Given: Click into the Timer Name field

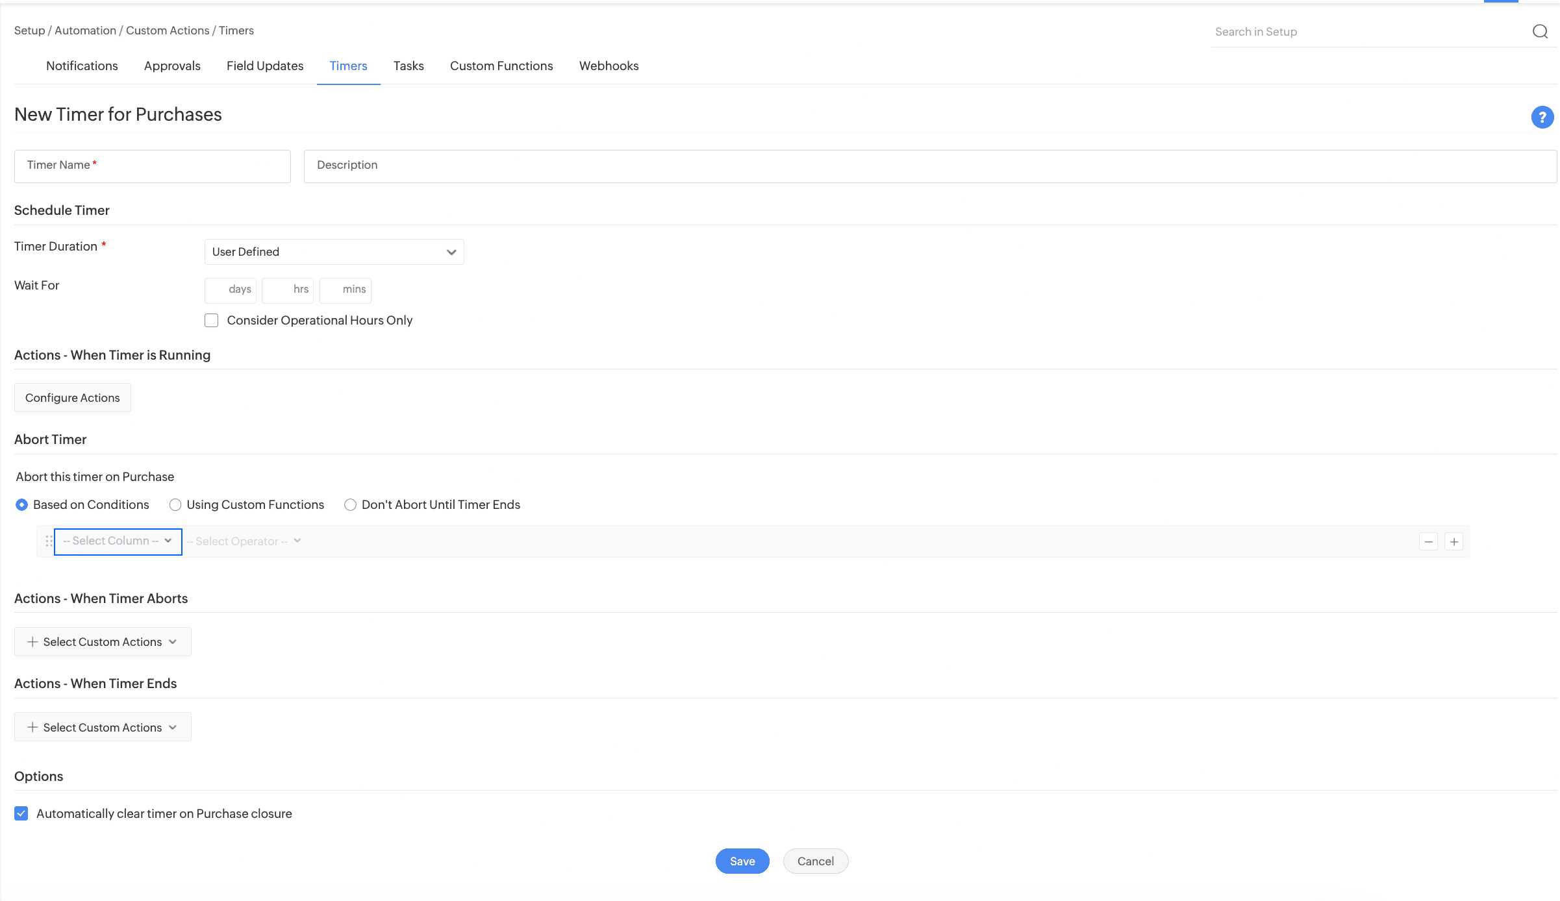Looking at the screenshot, I should click(x=152, y=166).
